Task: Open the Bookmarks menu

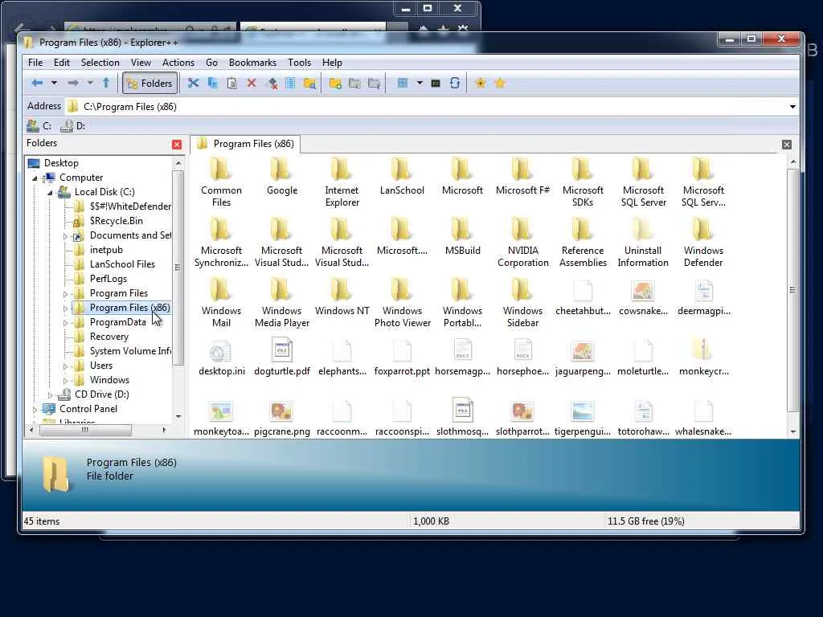Action: (x=252, y=63)
